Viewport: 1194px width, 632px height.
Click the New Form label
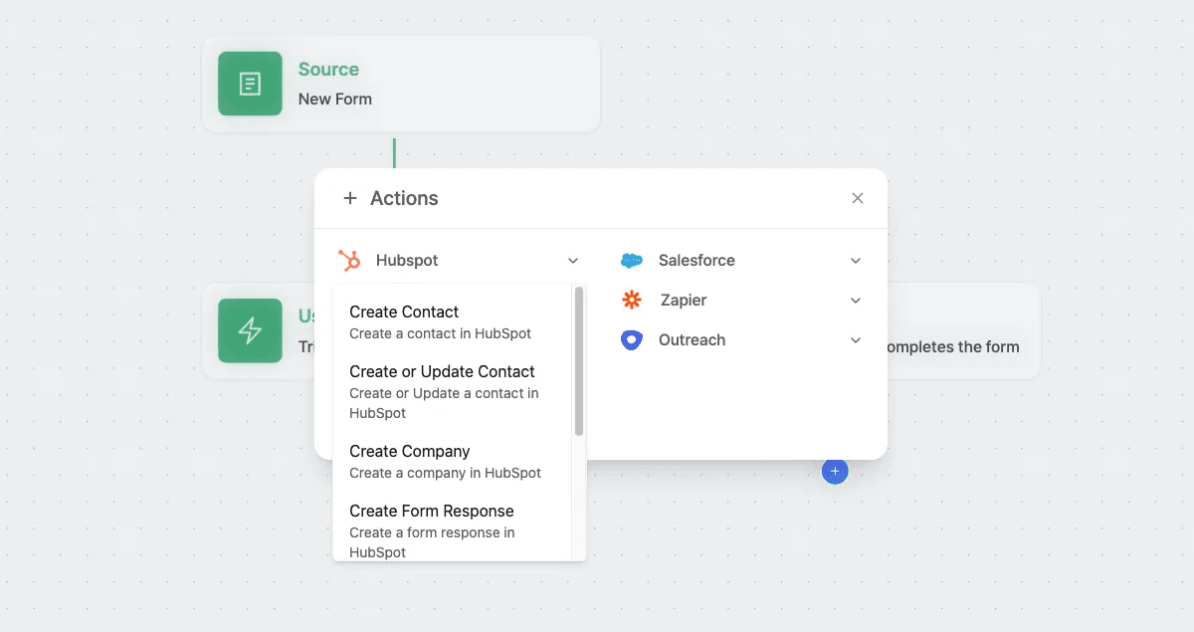click(x=335, y=99)
